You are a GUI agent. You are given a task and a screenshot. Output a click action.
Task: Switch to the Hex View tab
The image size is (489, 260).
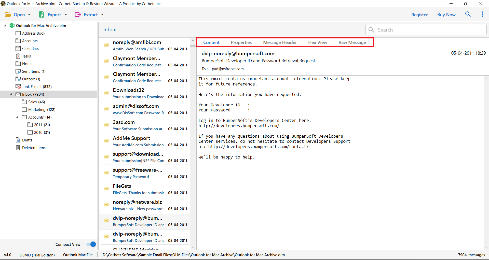pyautogui.click(x=318, y=42)
